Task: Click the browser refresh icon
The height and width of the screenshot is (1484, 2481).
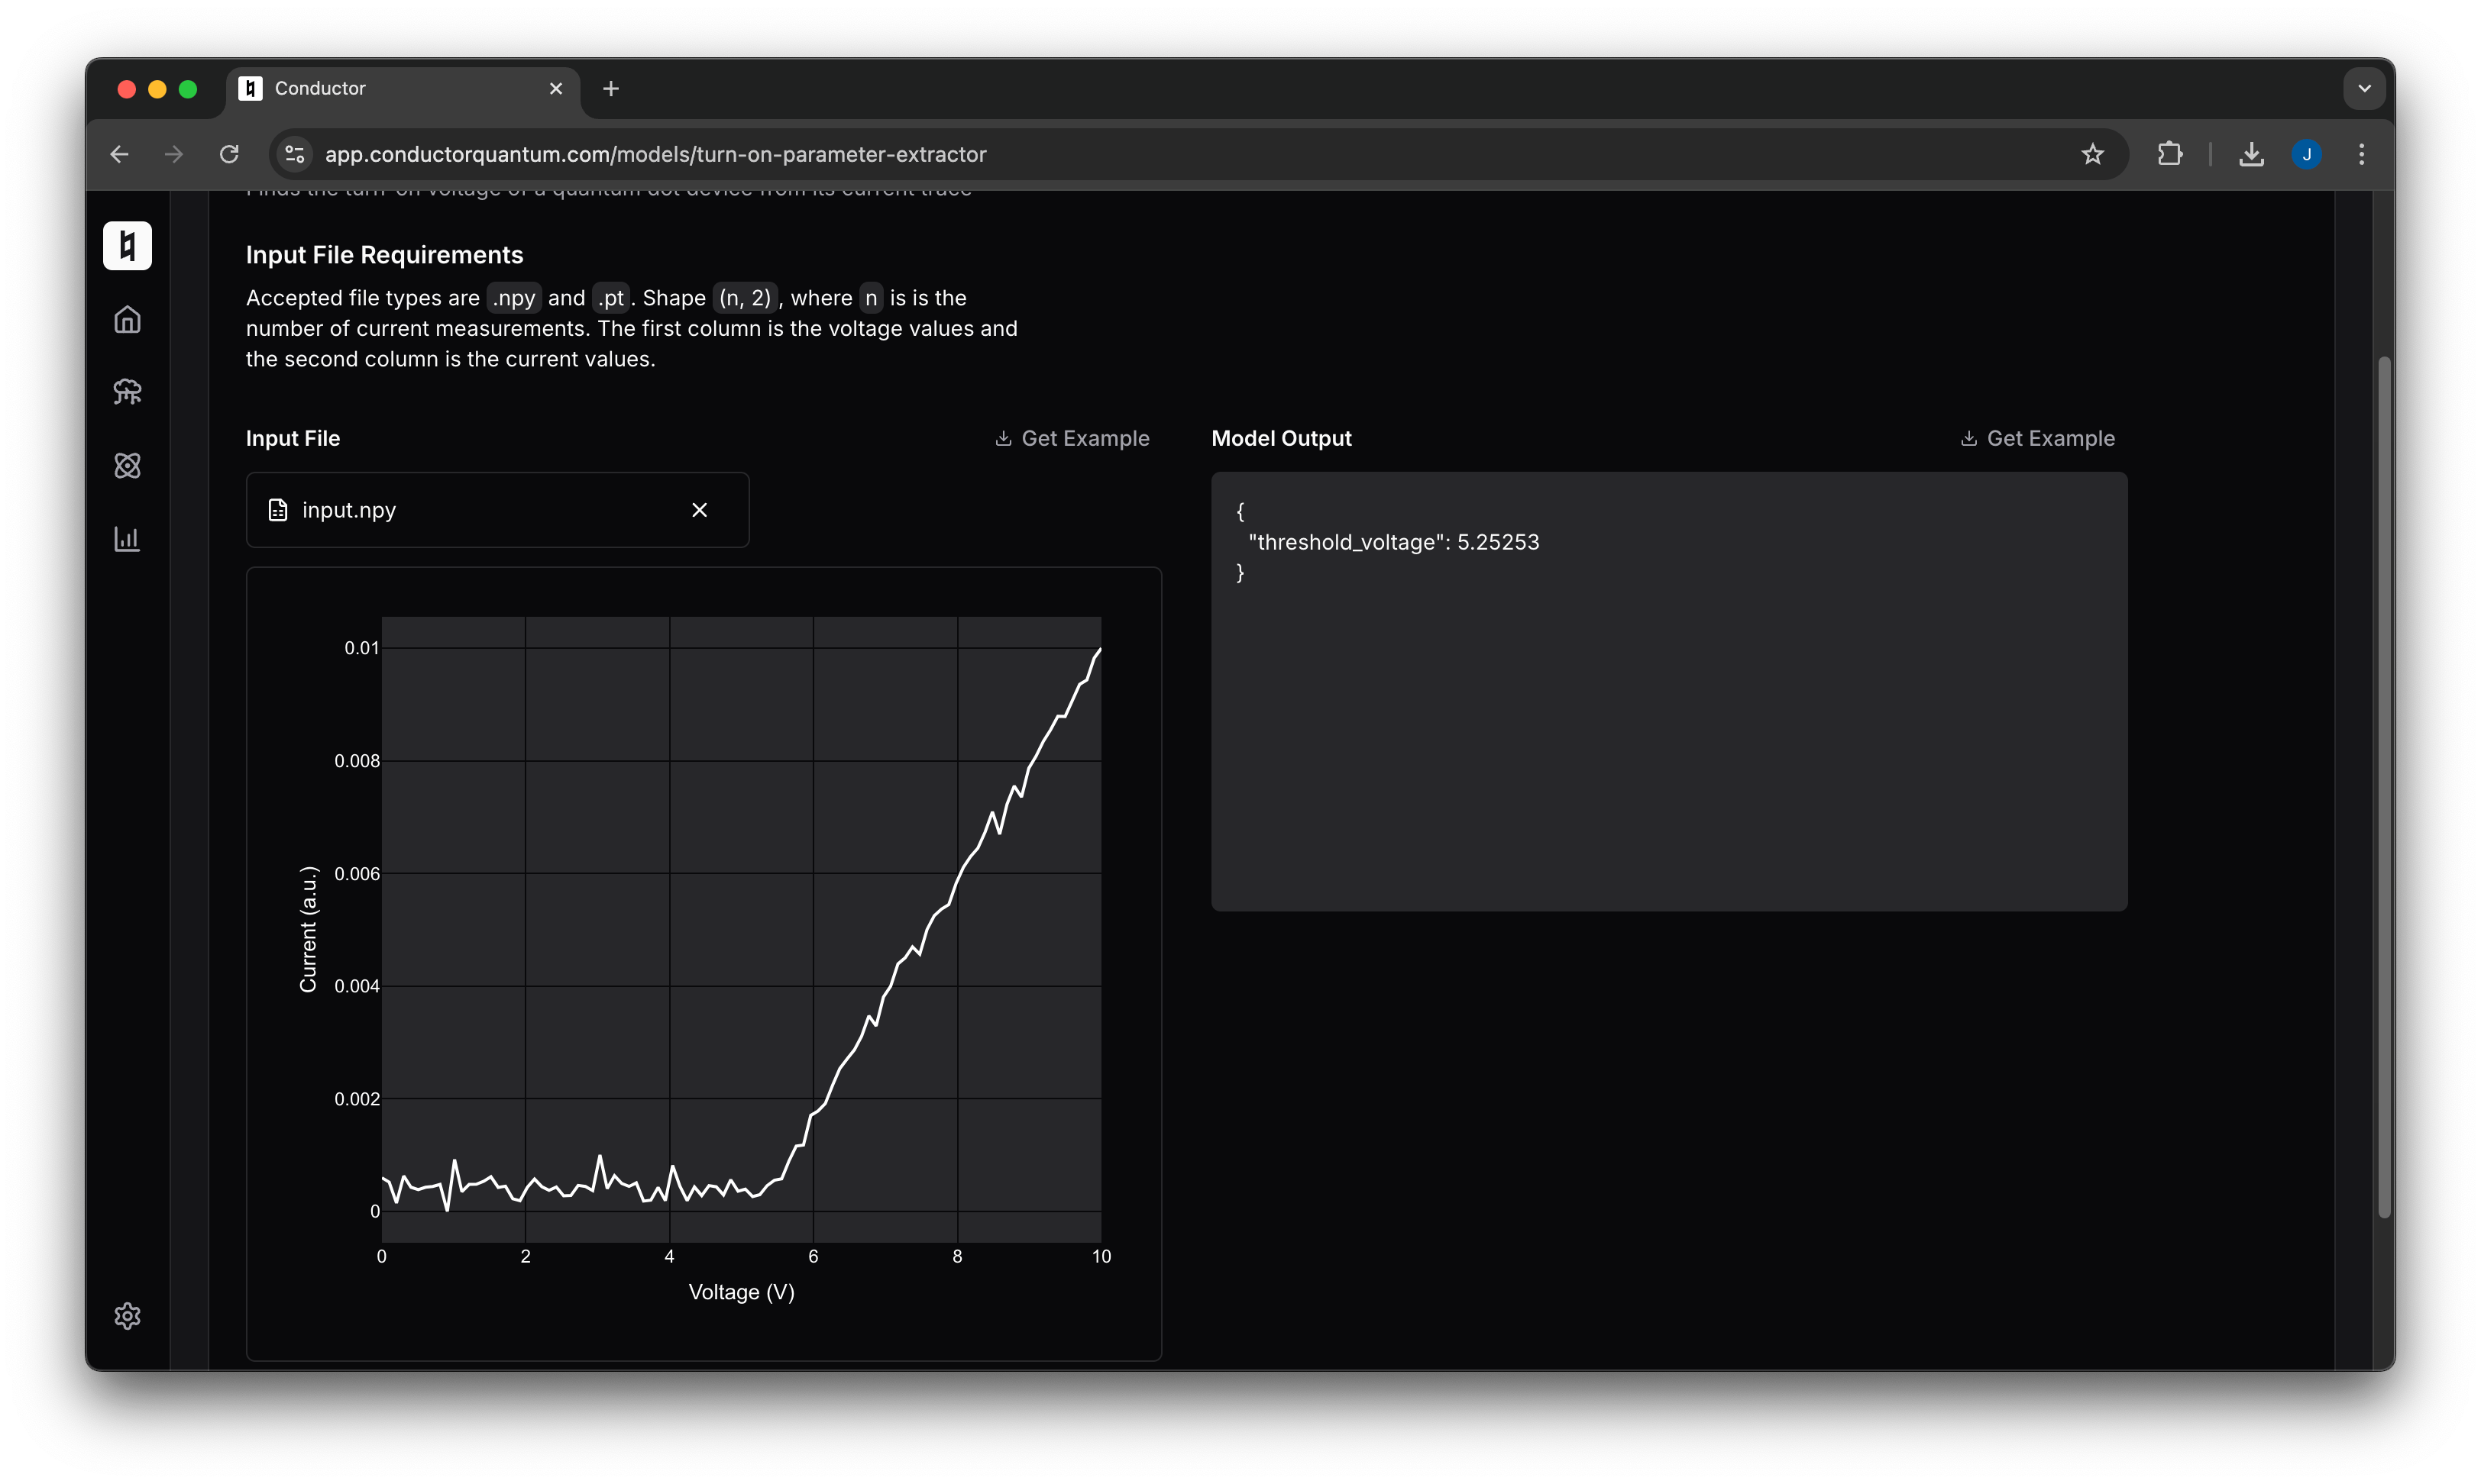Action: (x=231, y=153)
